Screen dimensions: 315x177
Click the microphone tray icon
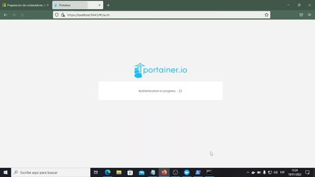point(264,173)
